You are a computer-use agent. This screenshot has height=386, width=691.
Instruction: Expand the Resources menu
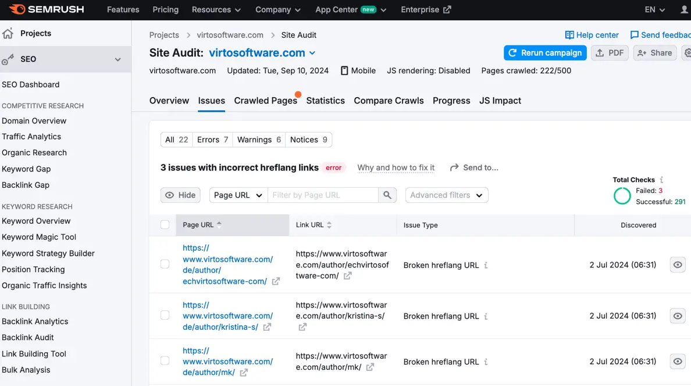point(216,10)
